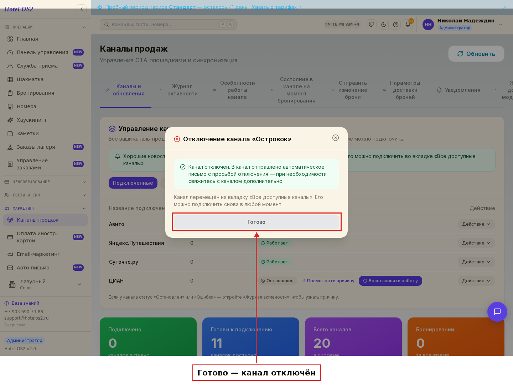513x389 pixels.
Task: Open Хаускипинг section
Action: 45,120
